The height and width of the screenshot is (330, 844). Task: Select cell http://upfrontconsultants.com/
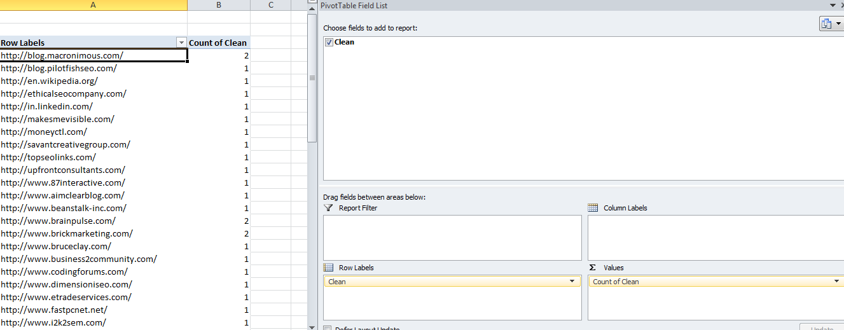[93, 170]
